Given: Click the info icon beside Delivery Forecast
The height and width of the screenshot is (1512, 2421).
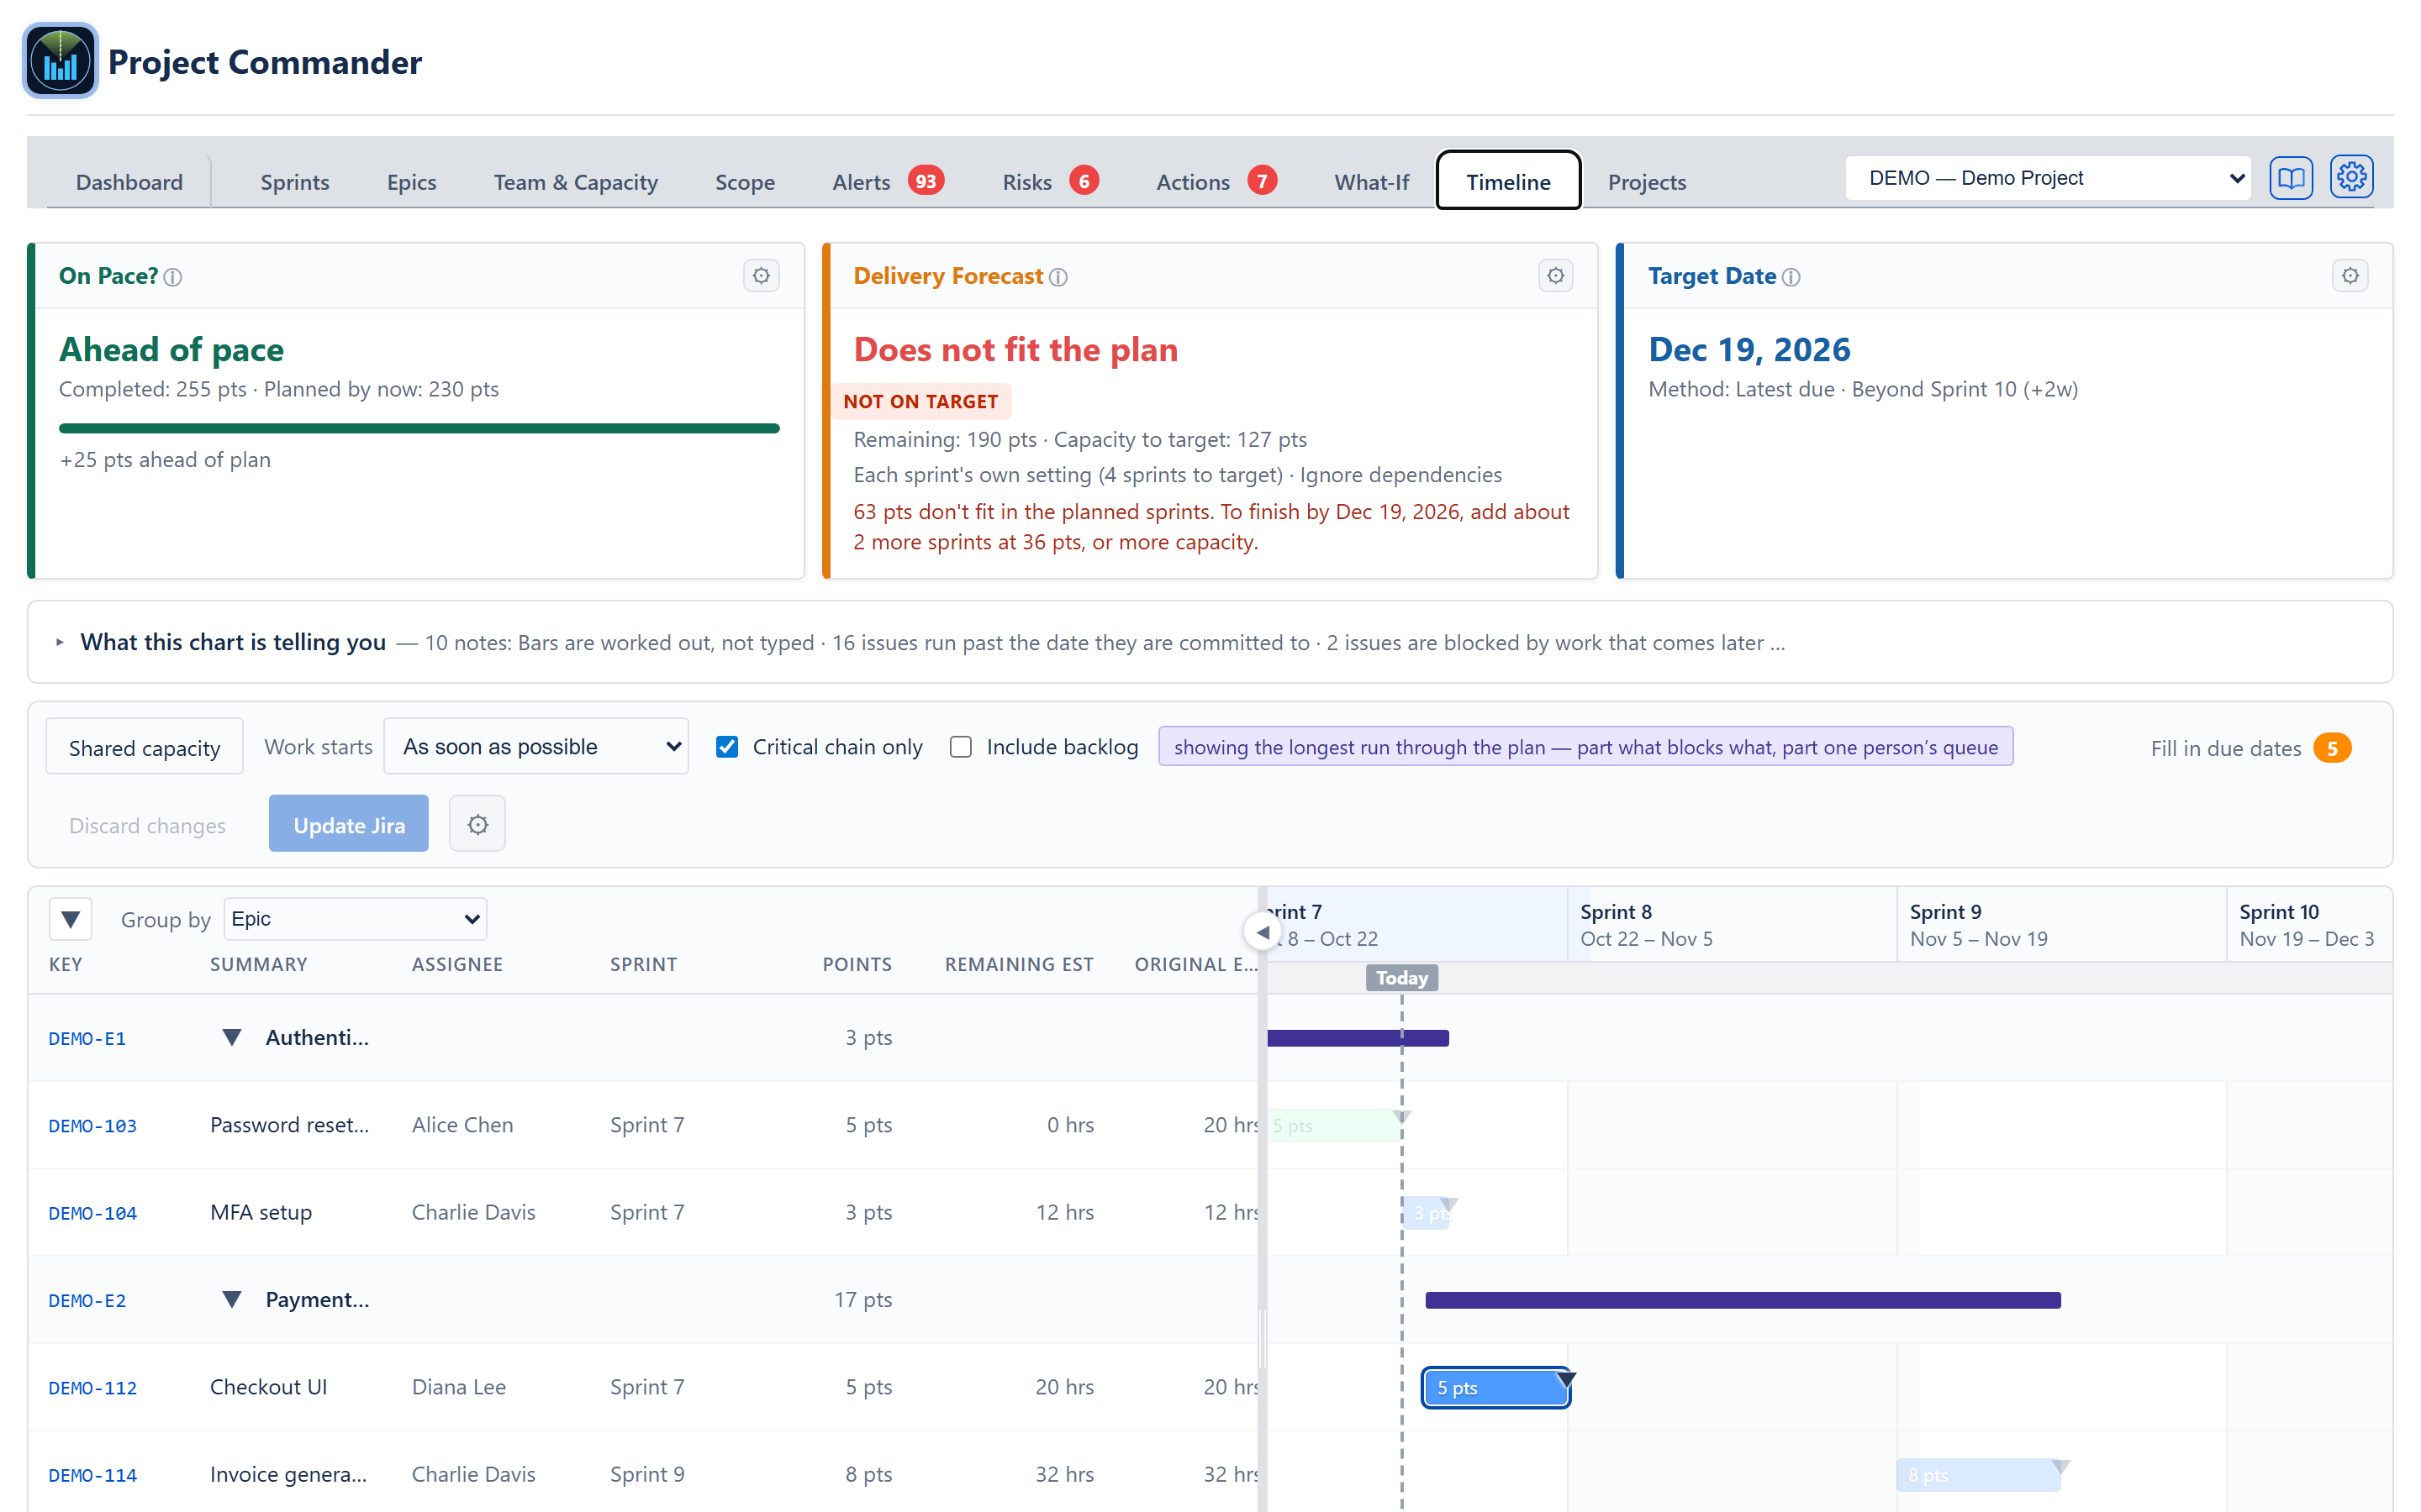Looking at the screenshot, I should coord(1058,277).
